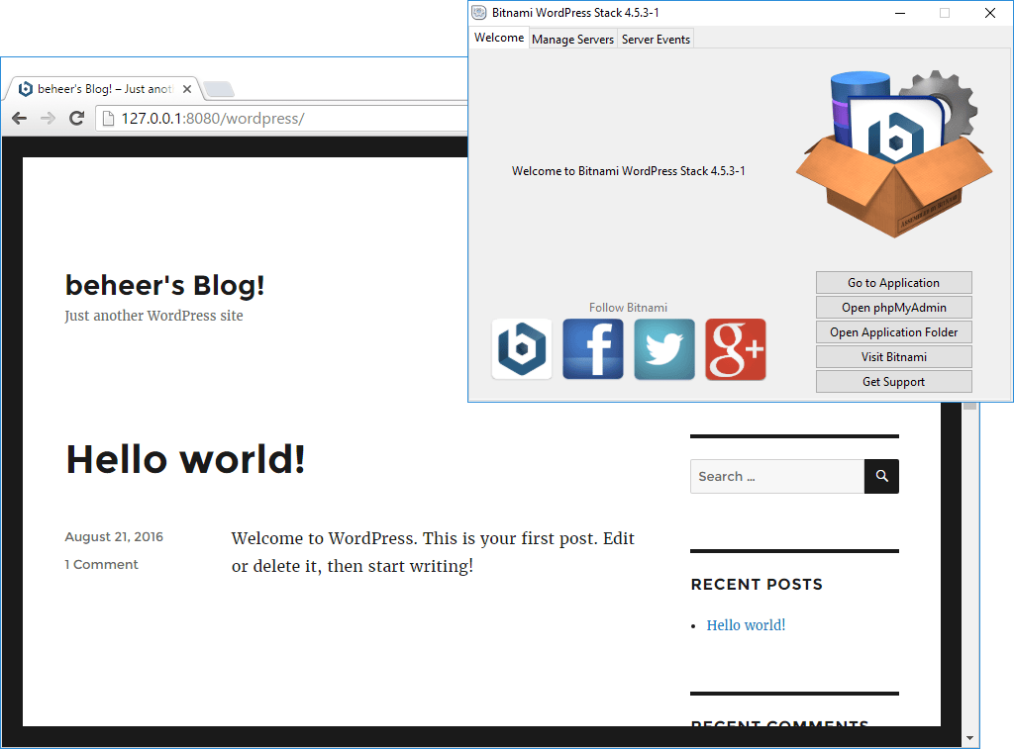Open the Hello world! post title

click(185, 459)
